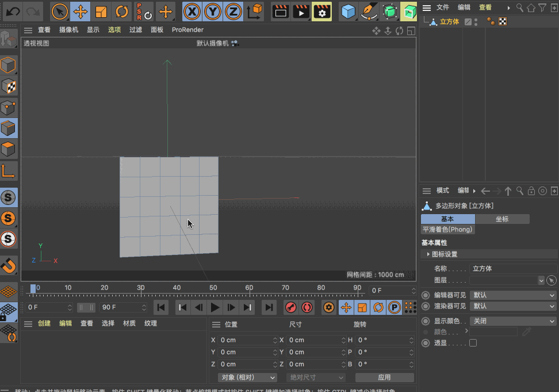
Task: Render to Picture Viewer icon
Action: pyautogui.click(x=301, y=12)
